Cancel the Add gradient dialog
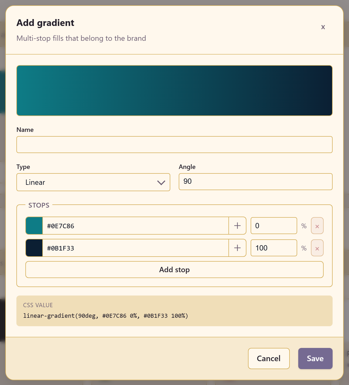 (269, 359)
